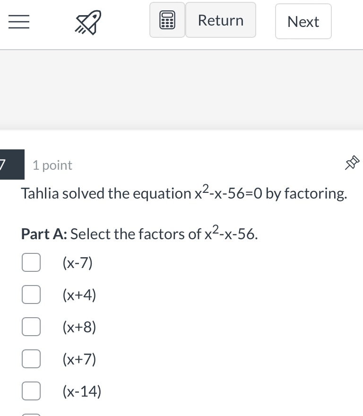Check the (x+7) answer checkbox
This screenshot has width=363, height=416.
pyautogui.click(x=31, y=359)
